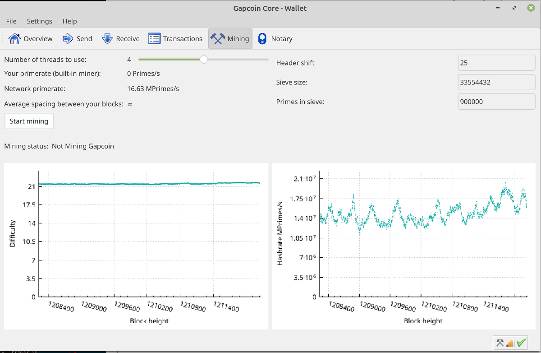Click the Difficulty chart
Viewport: 541px width, 353px height.
136,246
